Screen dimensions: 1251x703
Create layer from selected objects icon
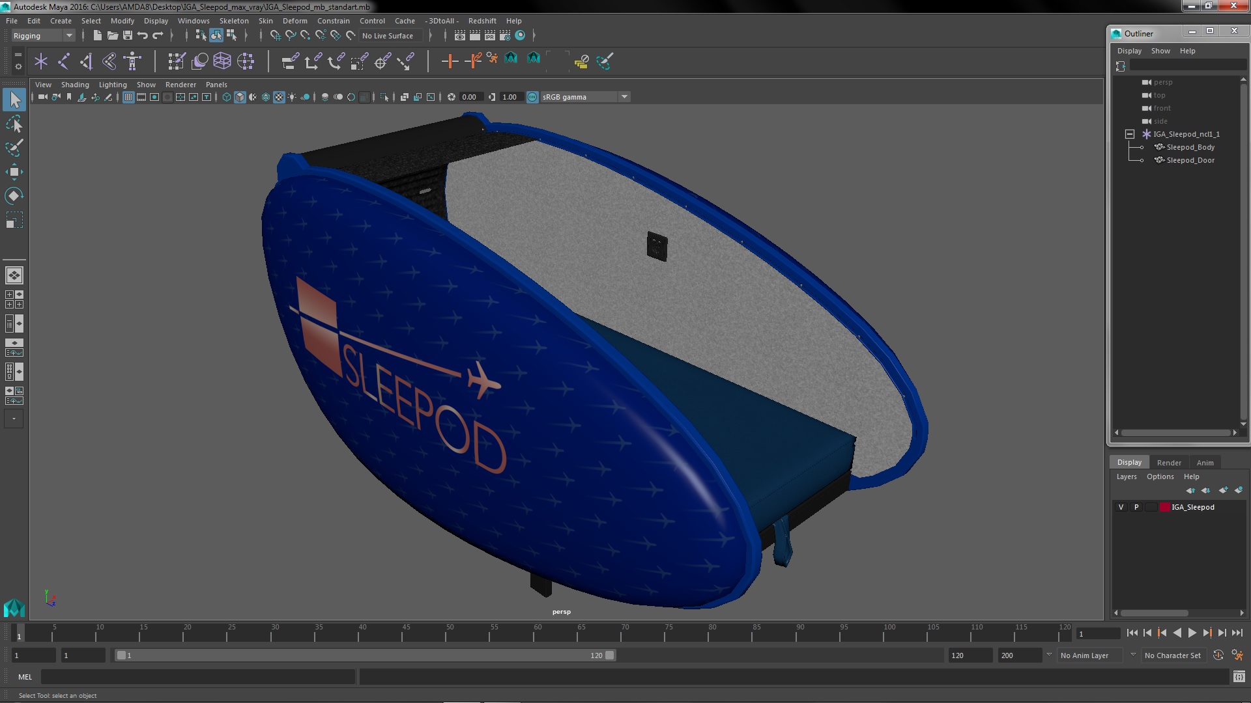(1239, 490)
